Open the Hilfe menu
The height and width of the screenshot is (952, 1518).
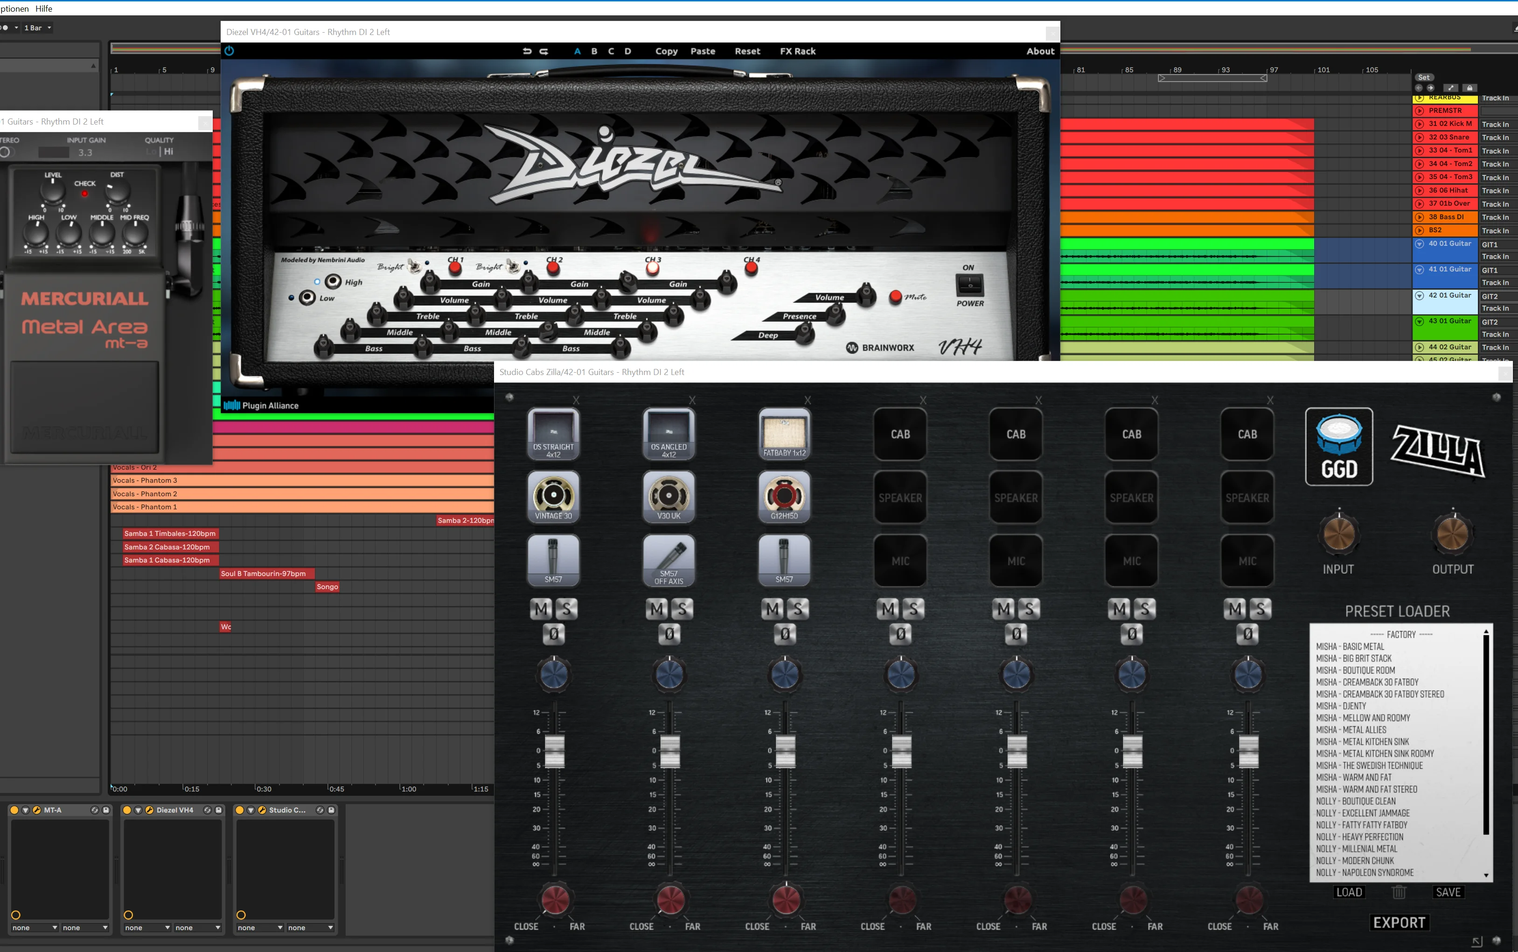pos(44,9)
